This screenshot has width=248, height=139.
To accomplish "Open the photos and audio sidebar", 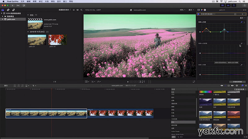I will click(8, 10).
